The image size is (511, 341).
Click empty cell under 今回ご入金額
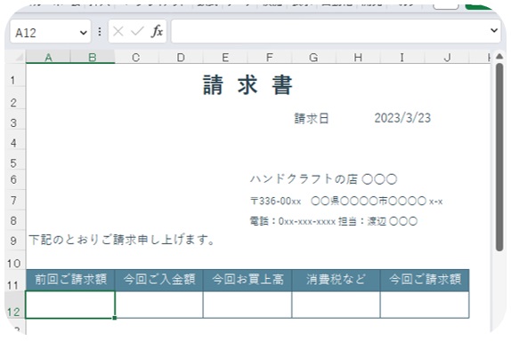click(159, 305)
